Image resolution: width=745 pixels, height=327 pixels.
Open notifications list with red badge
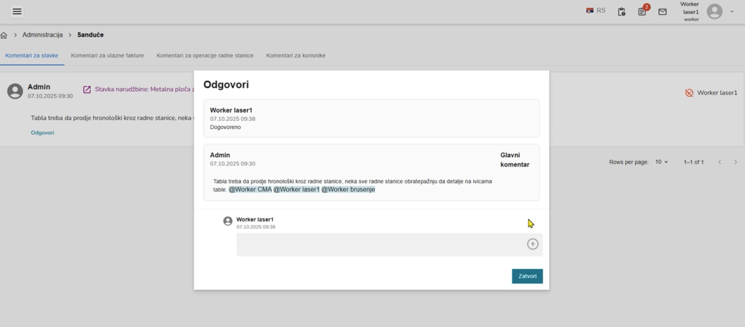point(642,11)
